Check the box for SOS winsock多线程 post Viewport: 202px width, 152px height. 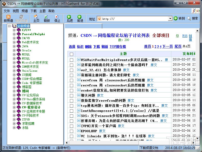click(x=71, y=116)
